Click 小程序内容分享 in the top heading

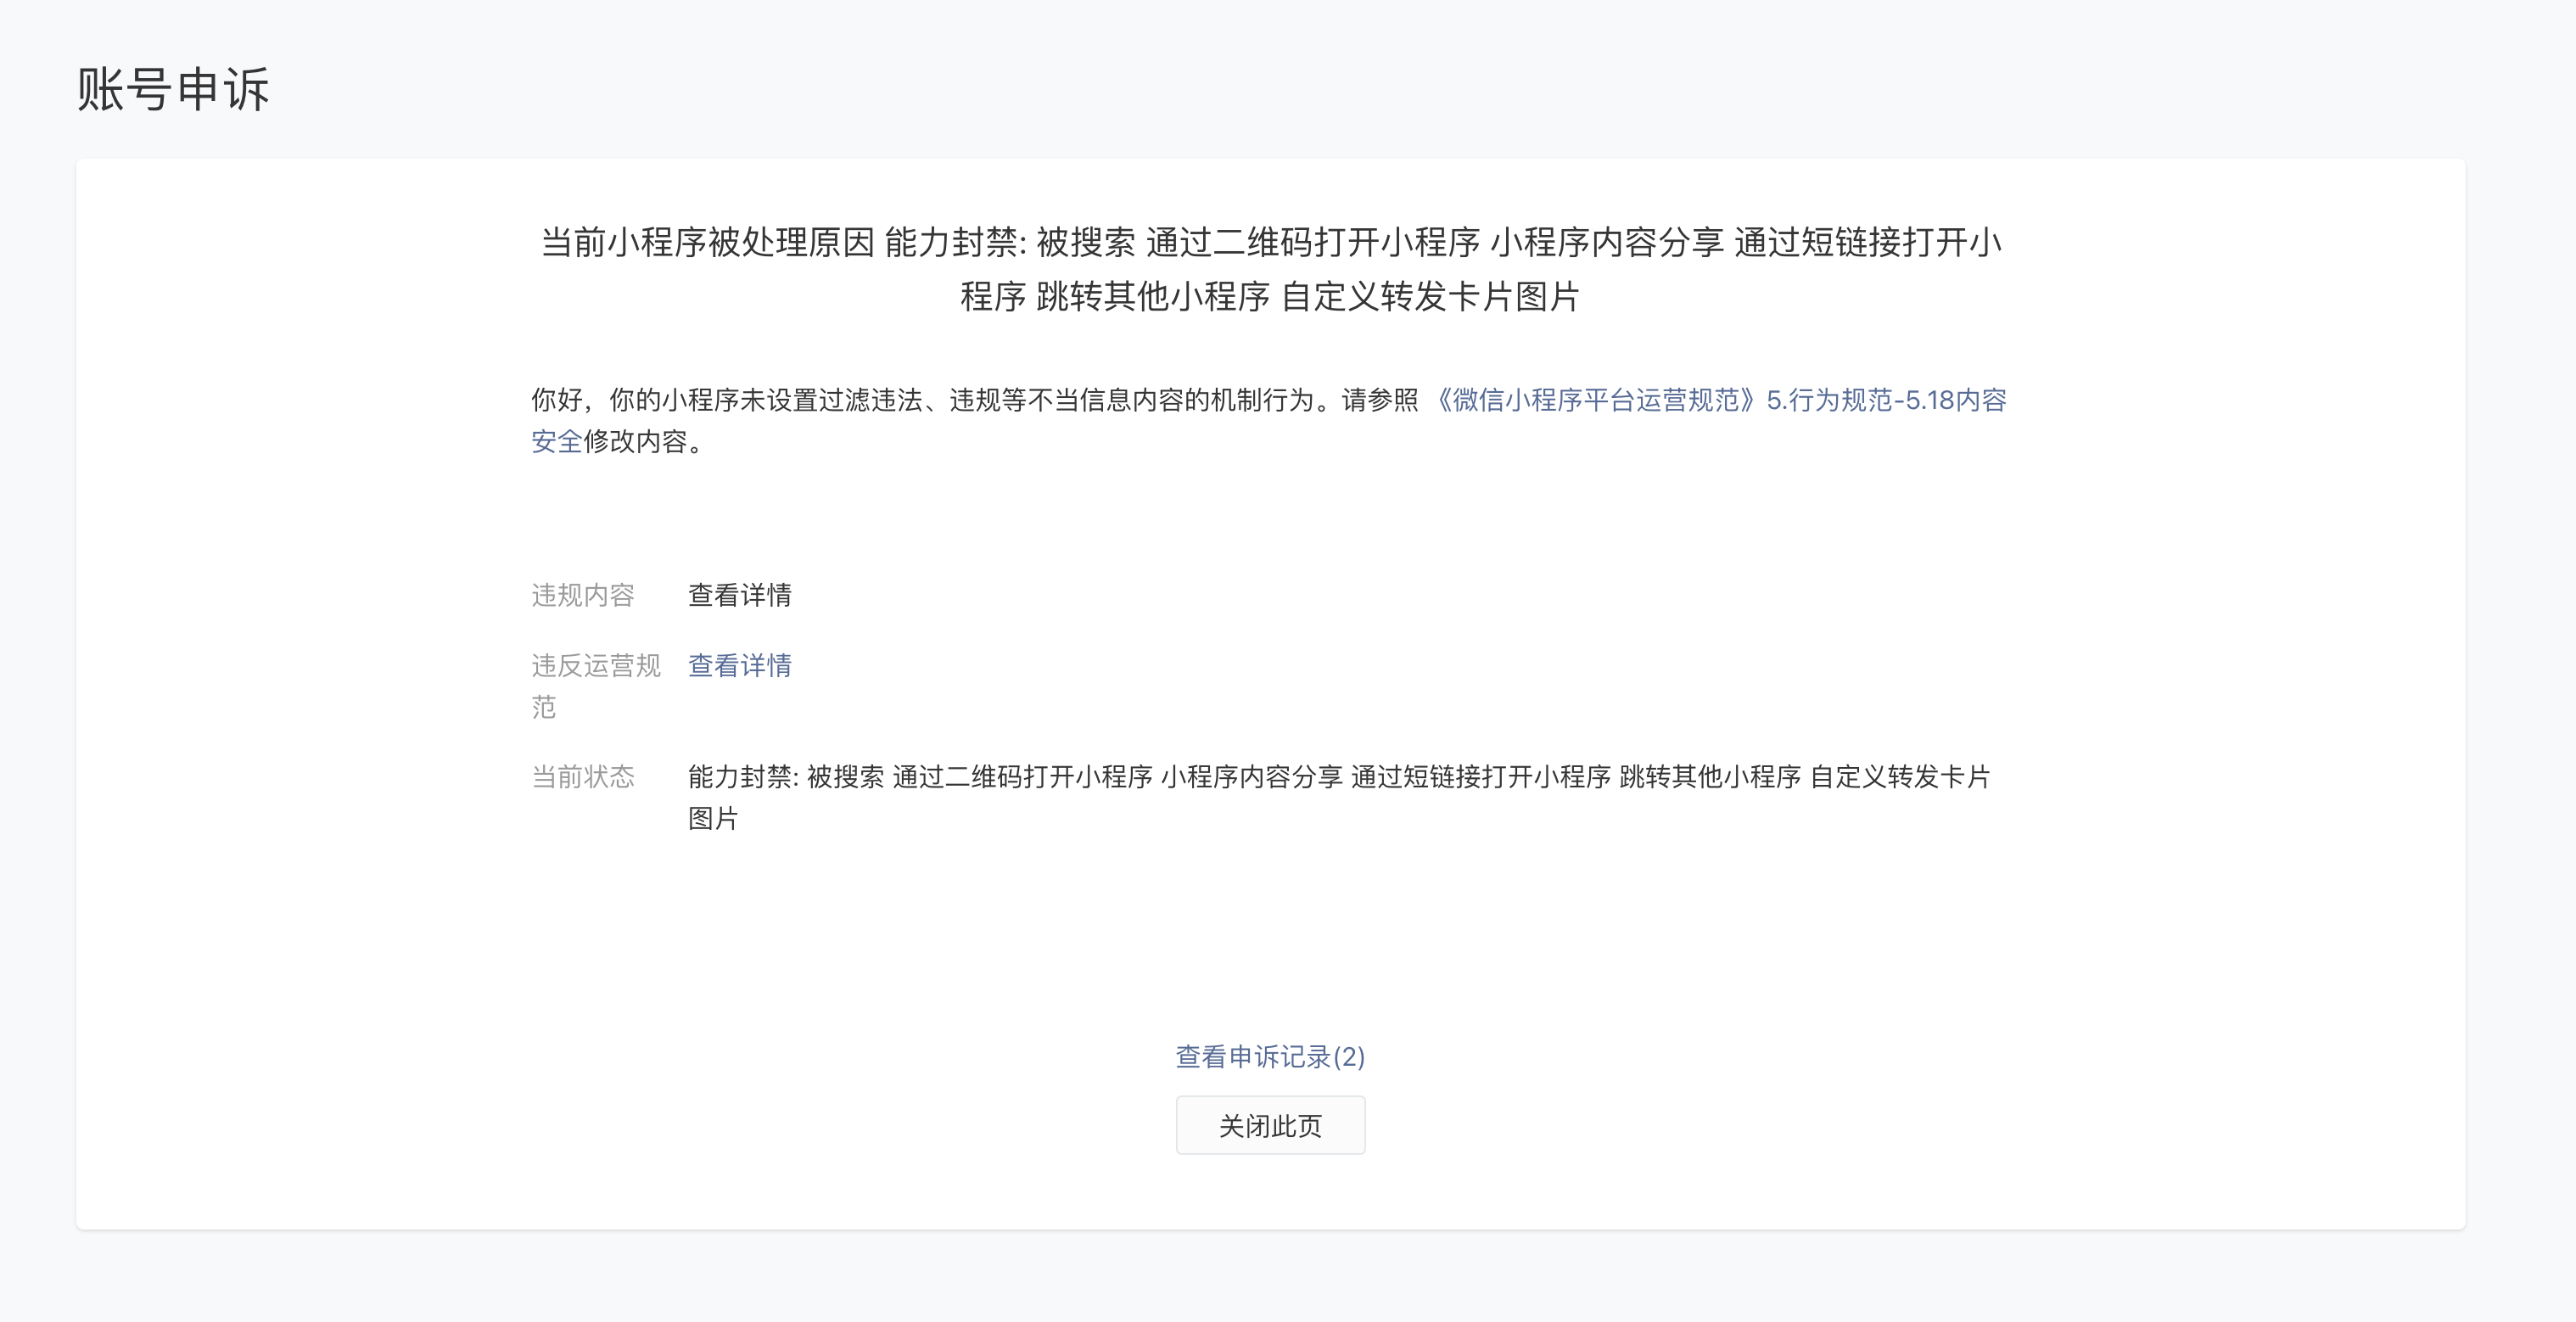coord(1606,242)
